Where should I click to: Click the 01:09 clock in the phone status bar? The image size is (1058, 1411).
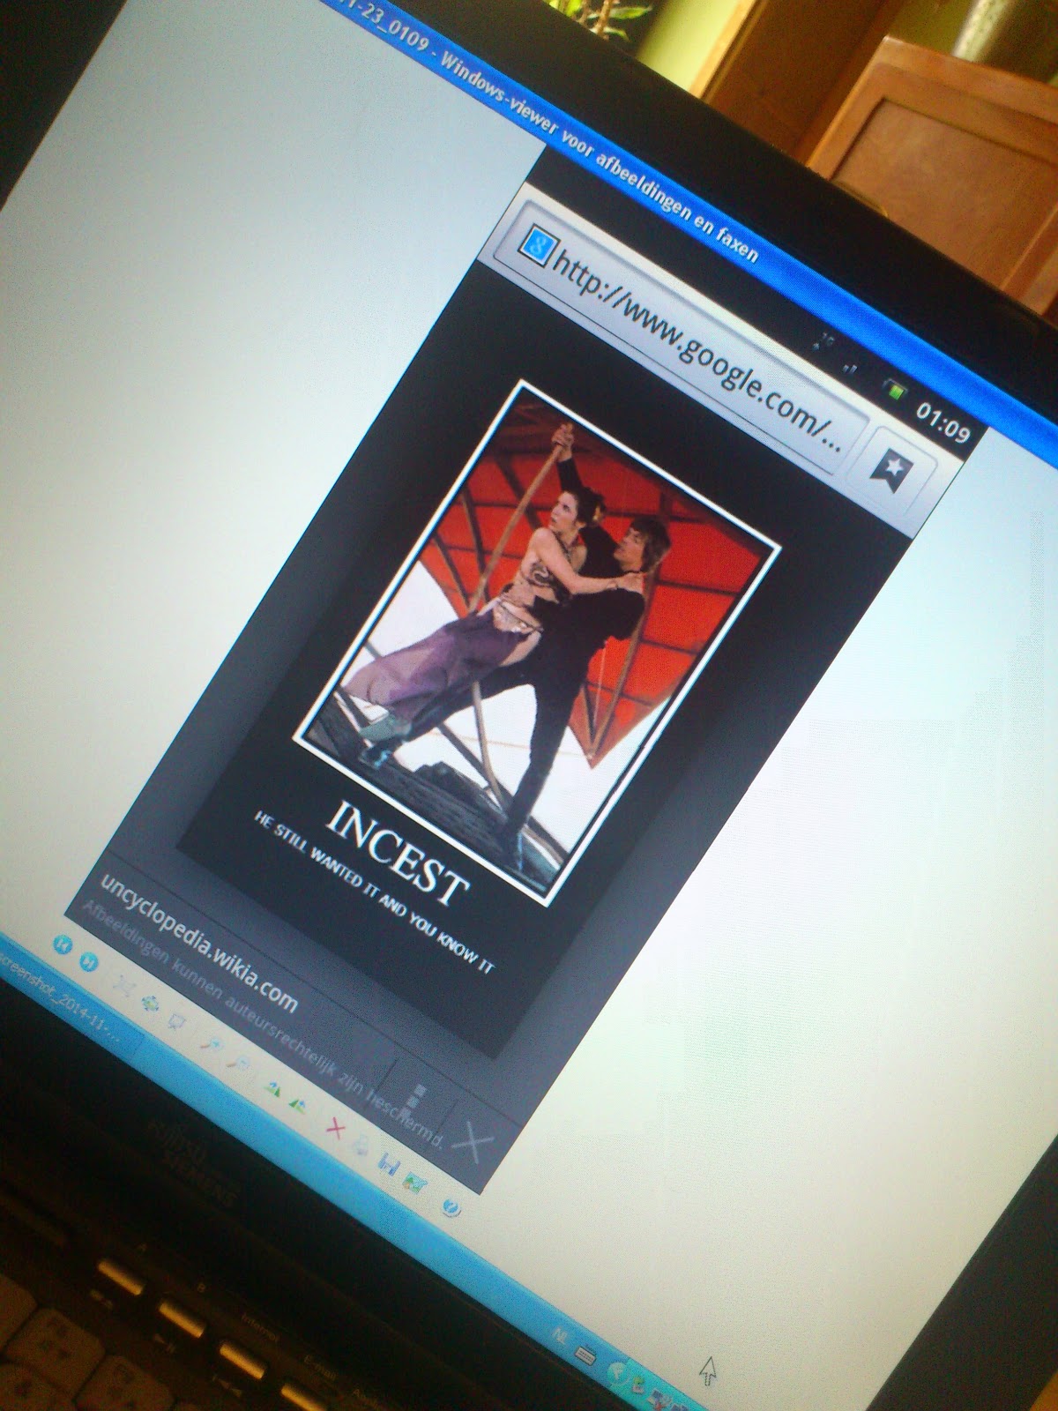tap(942, 422)
